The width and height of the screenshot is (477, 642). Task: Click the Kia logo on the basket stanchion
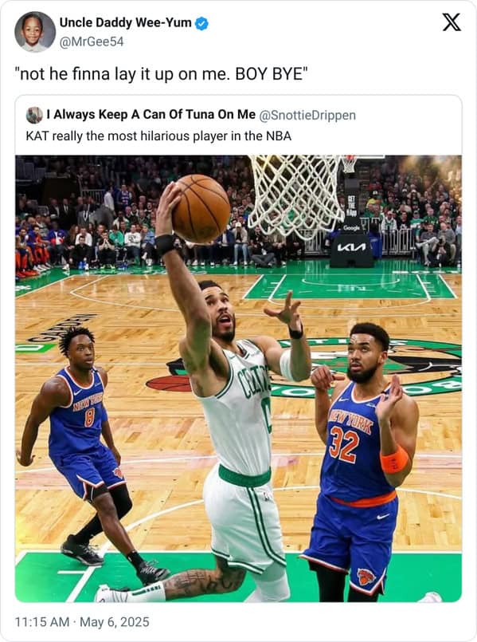pos(351,247)
